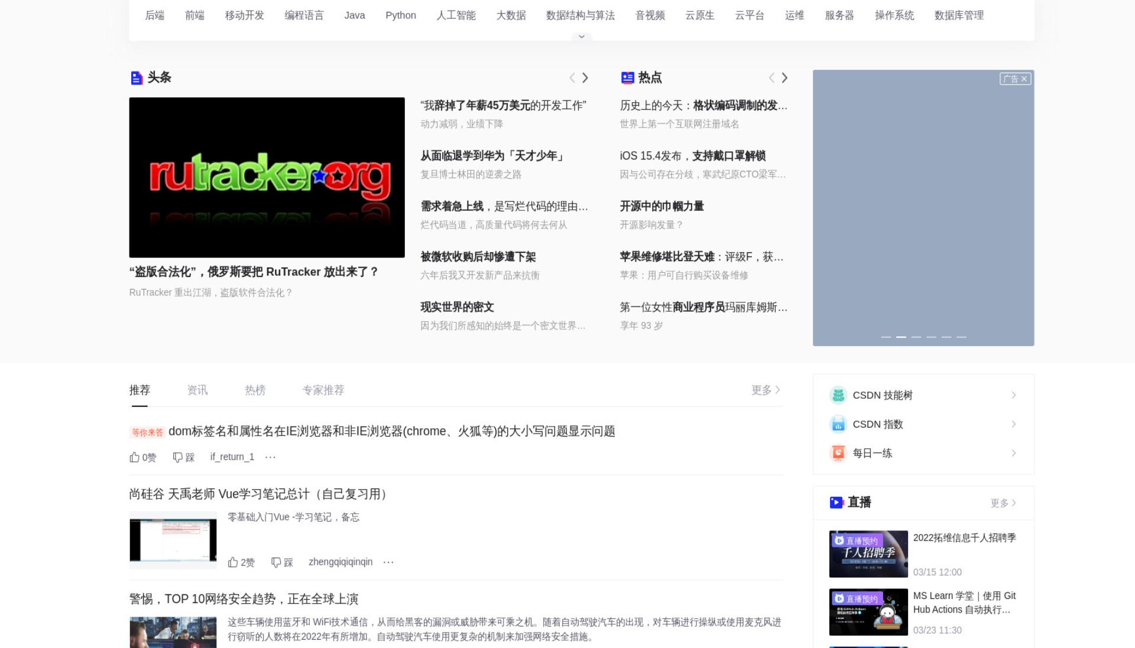This screenshot has width=1135, height=648.
Task: Expand CSDN 指数 chevron
Action: coord(1013,424)
